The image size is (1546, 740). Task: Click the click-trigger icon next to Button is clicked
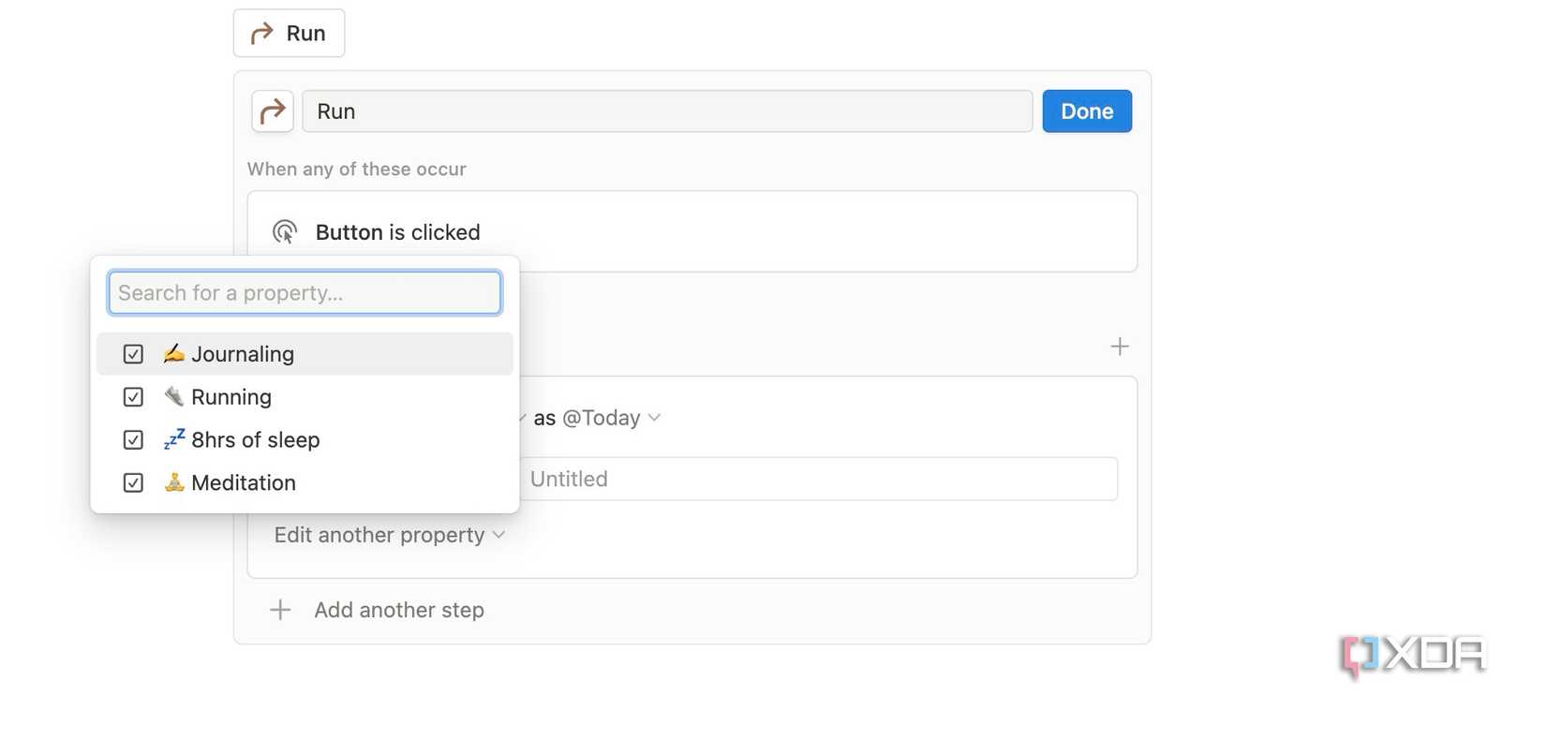(284, 231)
